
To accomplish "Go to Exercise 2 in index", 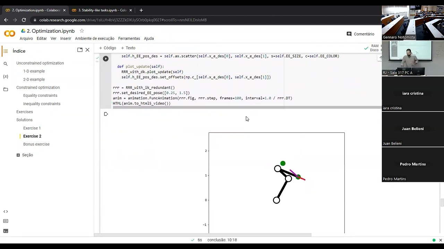I will (32, 136).
